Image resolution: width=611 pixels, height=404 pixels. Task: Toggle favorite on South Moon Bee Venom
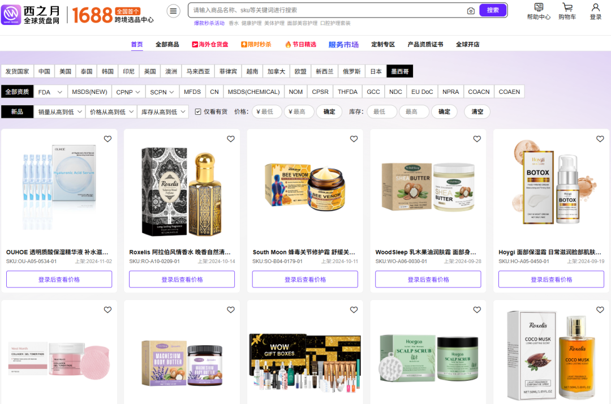pyautogui.click(x=354, y=139)
